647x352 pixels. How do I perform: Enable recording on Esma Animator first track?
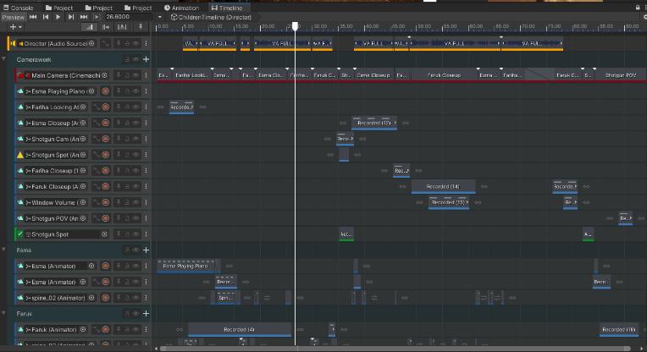click(x=106, y=266)
